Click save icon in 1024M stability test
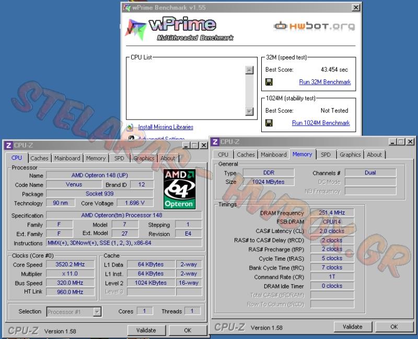The height and width of the screenshot is (339, 418). (x=269, y=123)
